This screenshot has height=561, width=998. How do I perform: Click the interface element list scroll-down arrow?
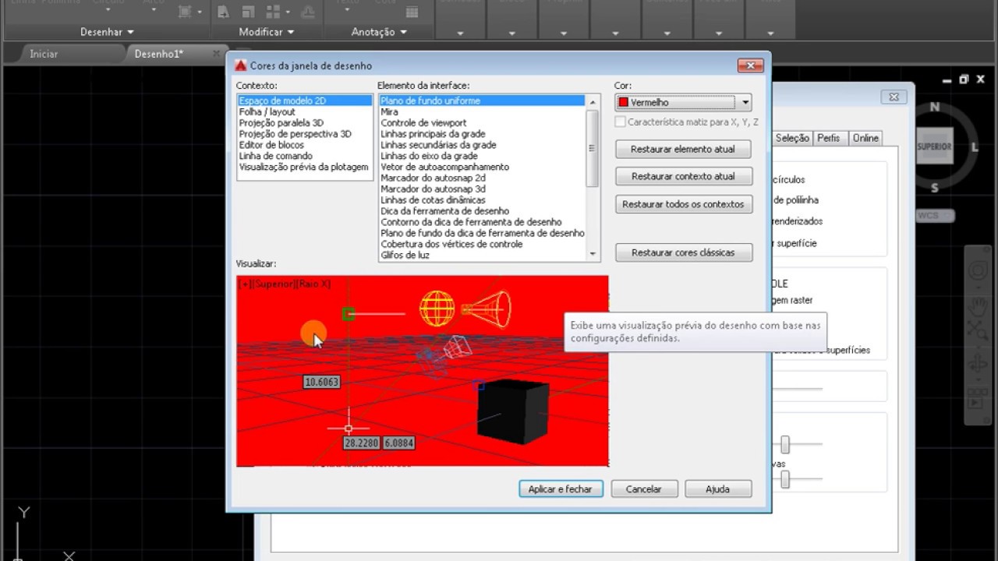(x=593, y=254)
